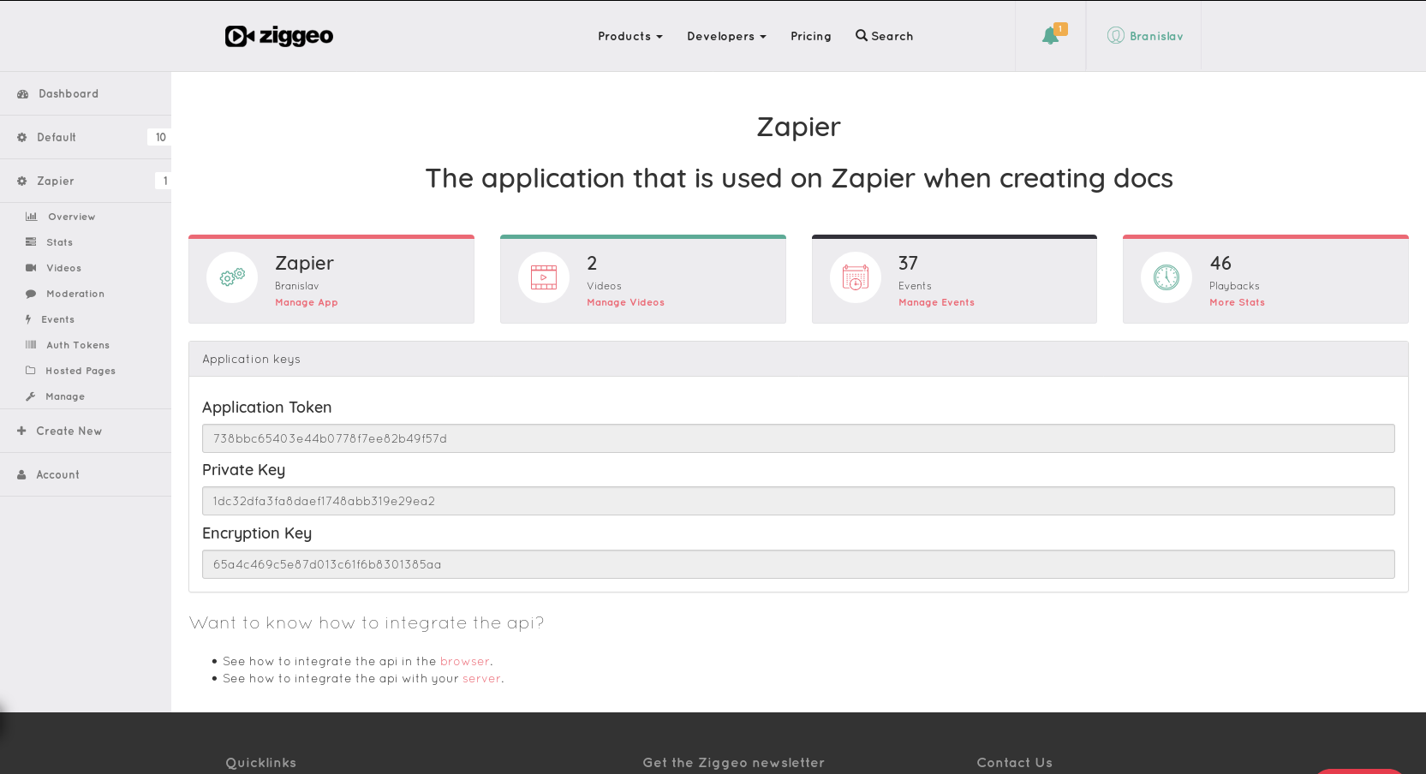Viewport: 1426px width, 774px height.
Task: Click the Manage Videos link
Action: (625, 302)
